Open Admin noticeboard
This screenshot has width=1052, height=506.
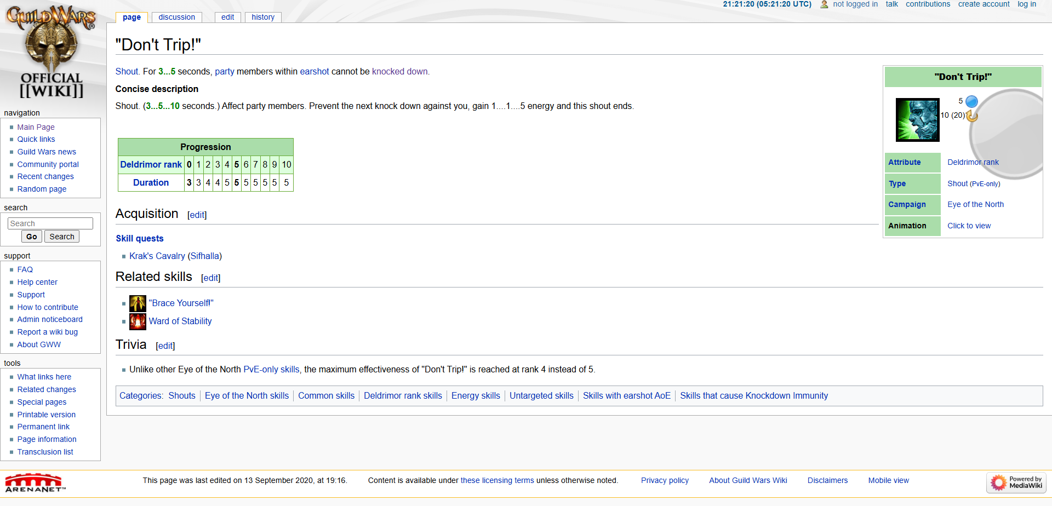(50, 319)
